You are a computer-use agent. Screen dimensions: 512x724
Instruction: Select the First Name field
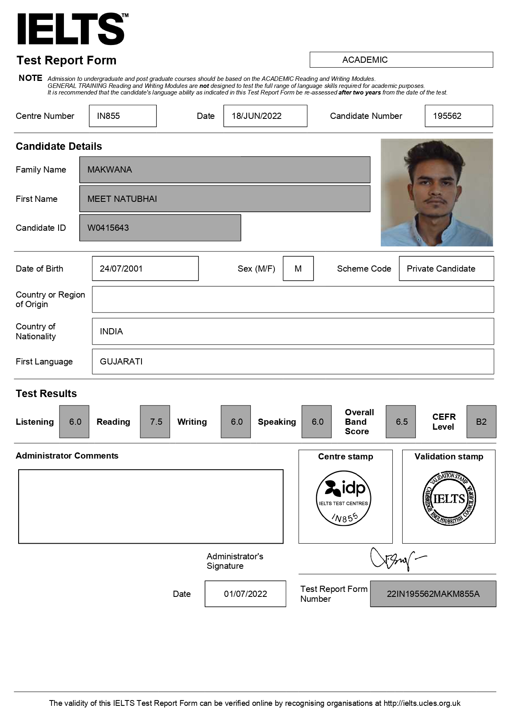coord(224,199)
